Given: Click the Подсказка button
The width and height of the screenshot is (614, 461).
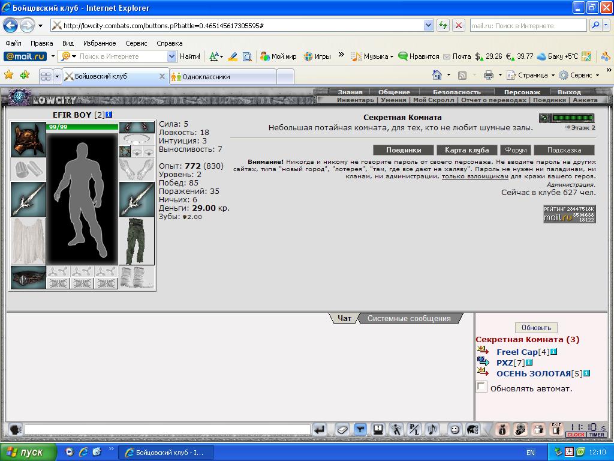Looking at the screenshot, I should point(564,150).
